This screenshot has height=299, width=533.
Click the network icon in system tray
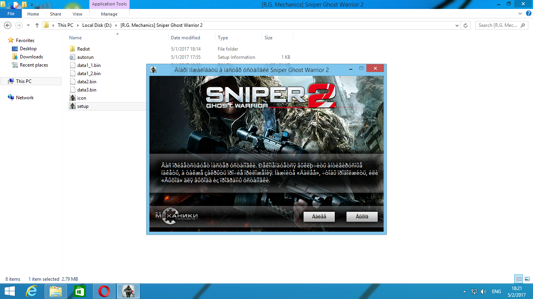pos(474,291)
